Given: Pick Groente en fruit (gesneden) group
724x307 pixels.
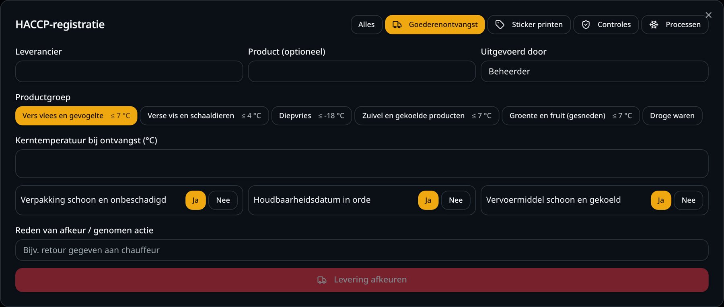Looking at the screenshot, I should coord(571,116).
